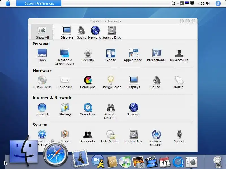The height and width of the screenshot is (169, 226).
Task: Open Network from the top toolbar
Action: 94,32
